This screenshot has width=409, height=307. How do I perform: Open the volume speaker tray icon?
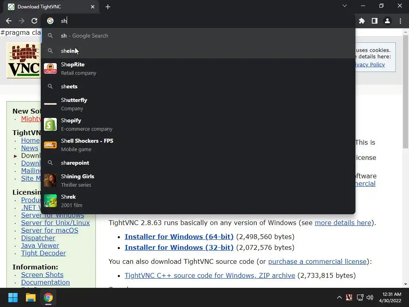pos(370,297)
